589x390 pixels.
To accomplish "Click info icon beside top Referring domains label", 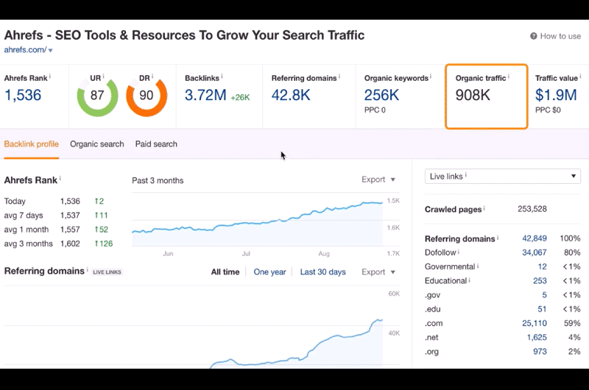I will click(x=339, y=77).
